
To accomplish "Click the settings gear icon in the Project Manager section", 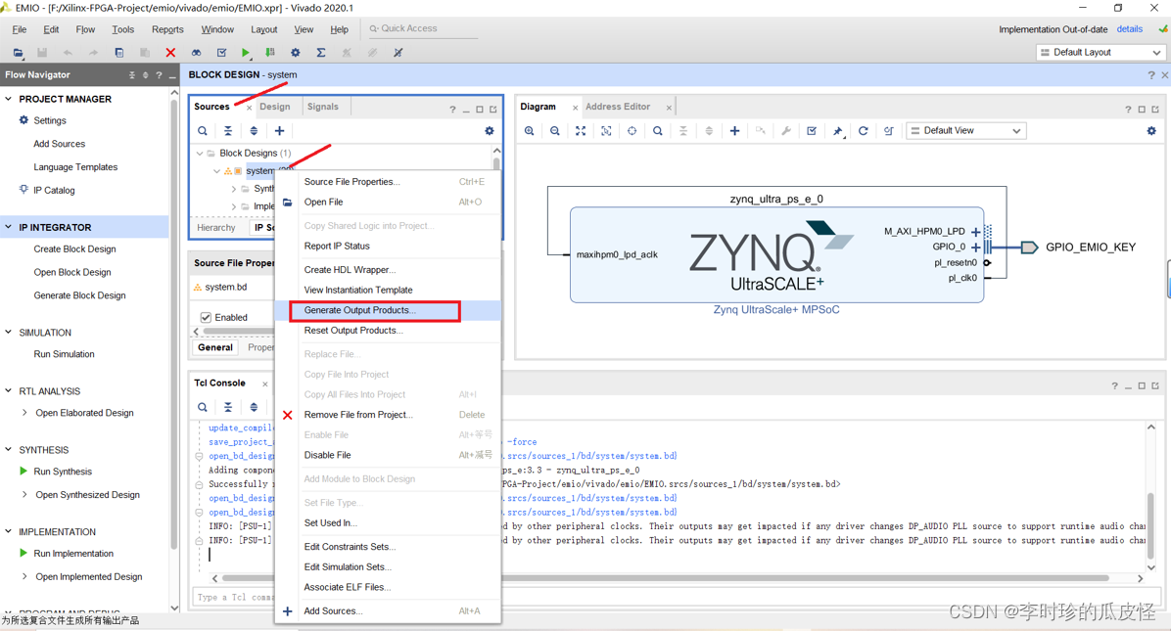I will [x=23, y=120].
